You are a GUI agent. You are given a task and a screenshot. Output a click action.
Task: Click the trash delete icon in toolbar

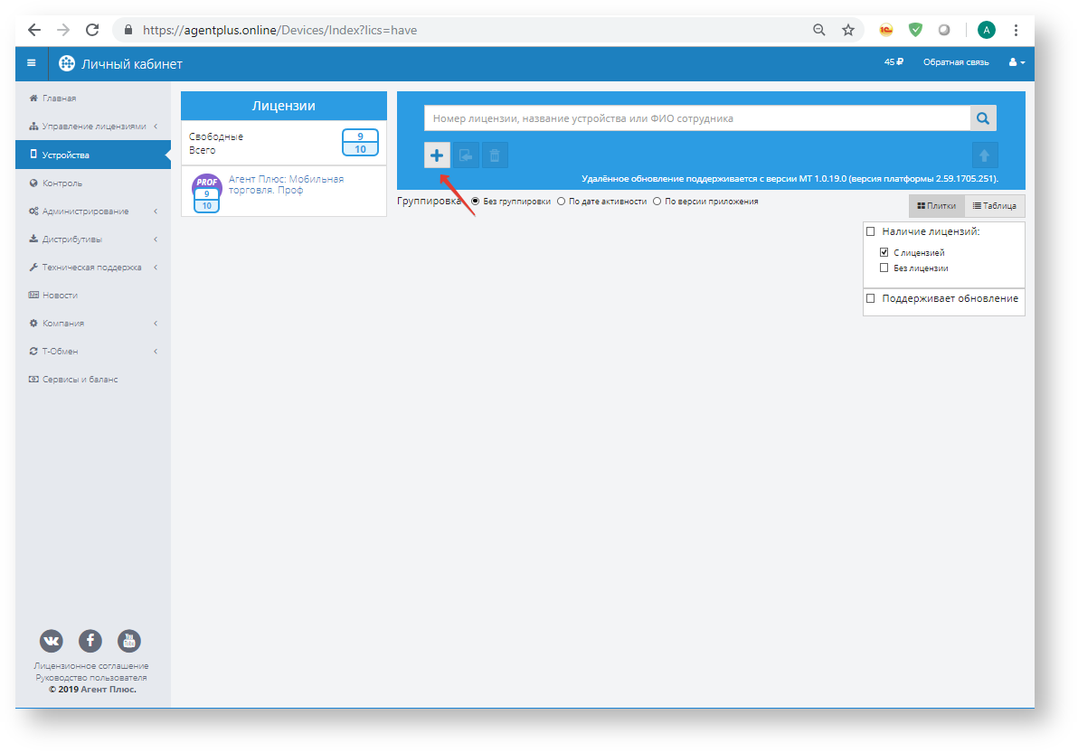coord(495,155)
